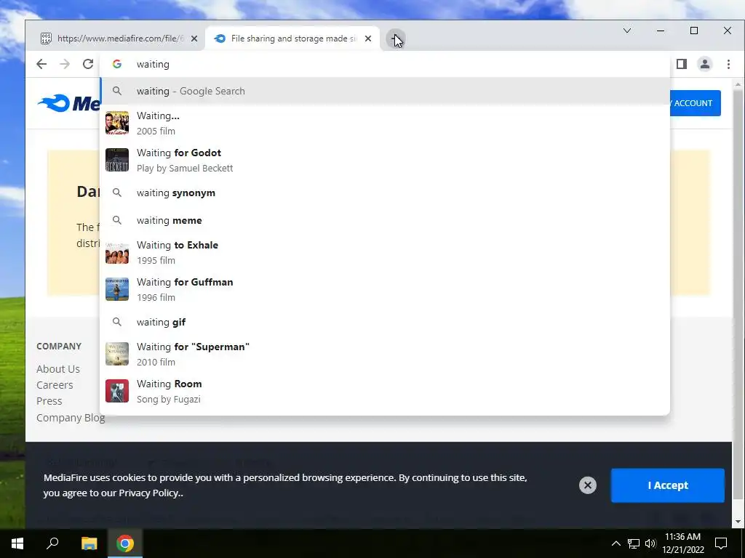Viewport: 745px width, 558px height.
Task: Choose 'Waiting for "Superman"' suggestion
Action: point(385,354)
